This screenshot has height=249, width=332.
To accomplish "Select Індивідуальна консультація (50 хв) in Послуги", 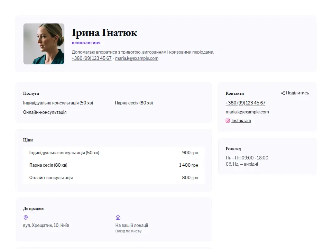I will pos(58,103).
